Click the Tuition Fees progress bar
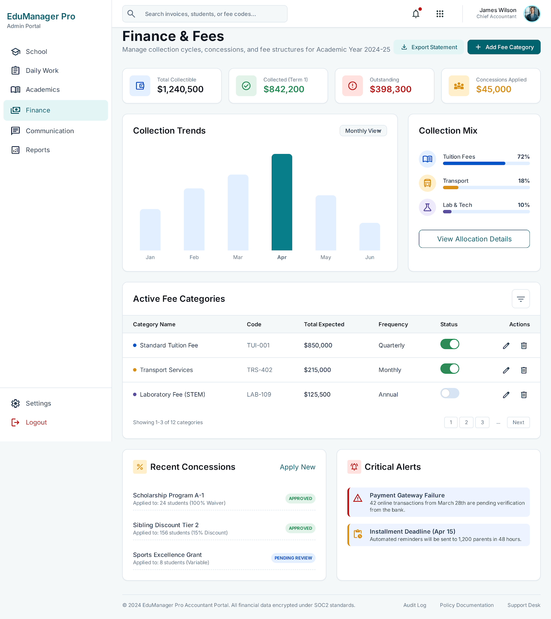 (486, 163)
